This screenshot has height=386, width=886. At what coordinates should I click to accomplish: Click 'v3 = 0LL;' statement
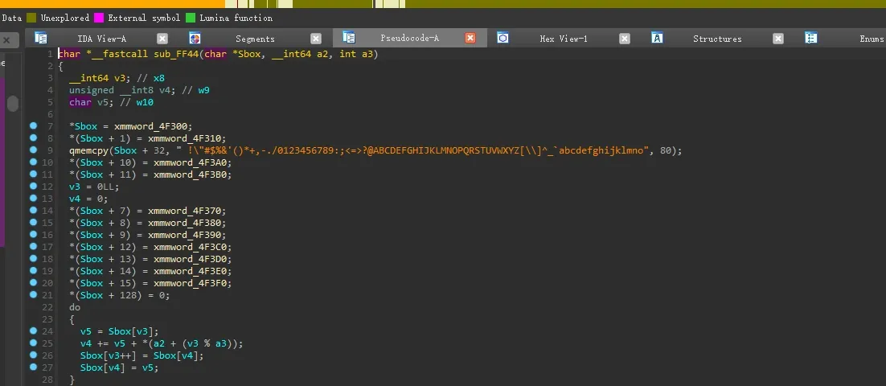(x=94, y=187)
